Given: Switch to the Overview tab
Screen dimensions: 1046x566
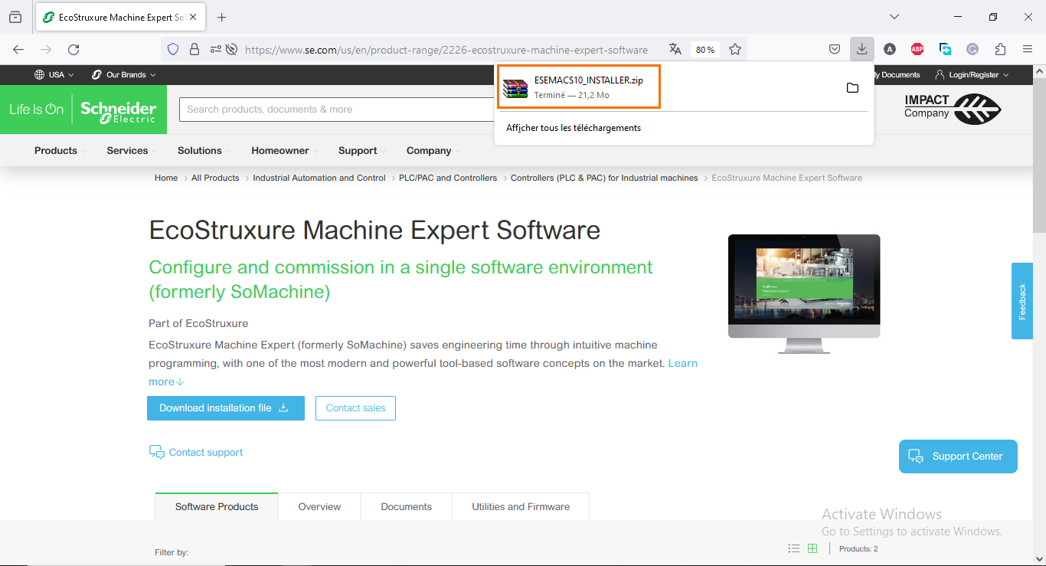Looking at the screenshot, I should click(x=319, y=506).
